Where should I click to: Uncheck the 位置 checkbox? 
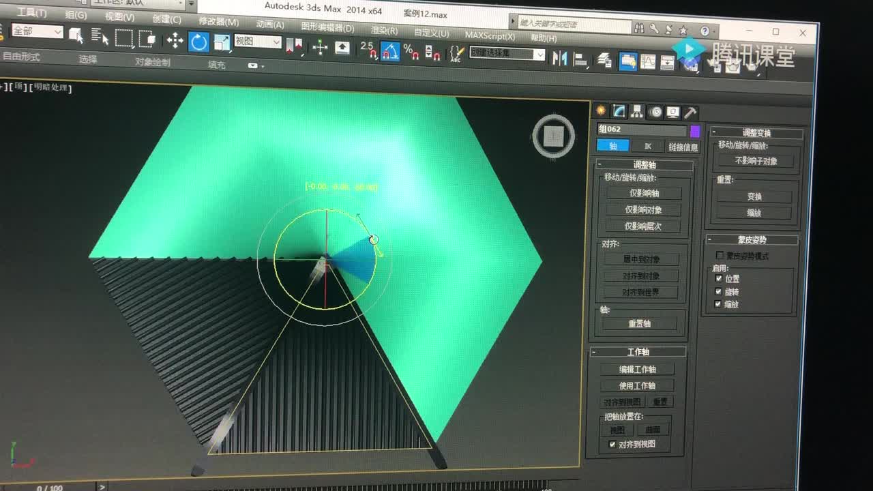click(x=718, y=278)
